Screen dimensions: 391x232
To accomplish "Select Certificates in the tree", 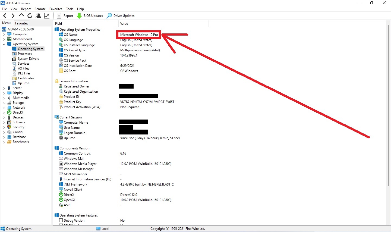I will (x=26, y=78).
